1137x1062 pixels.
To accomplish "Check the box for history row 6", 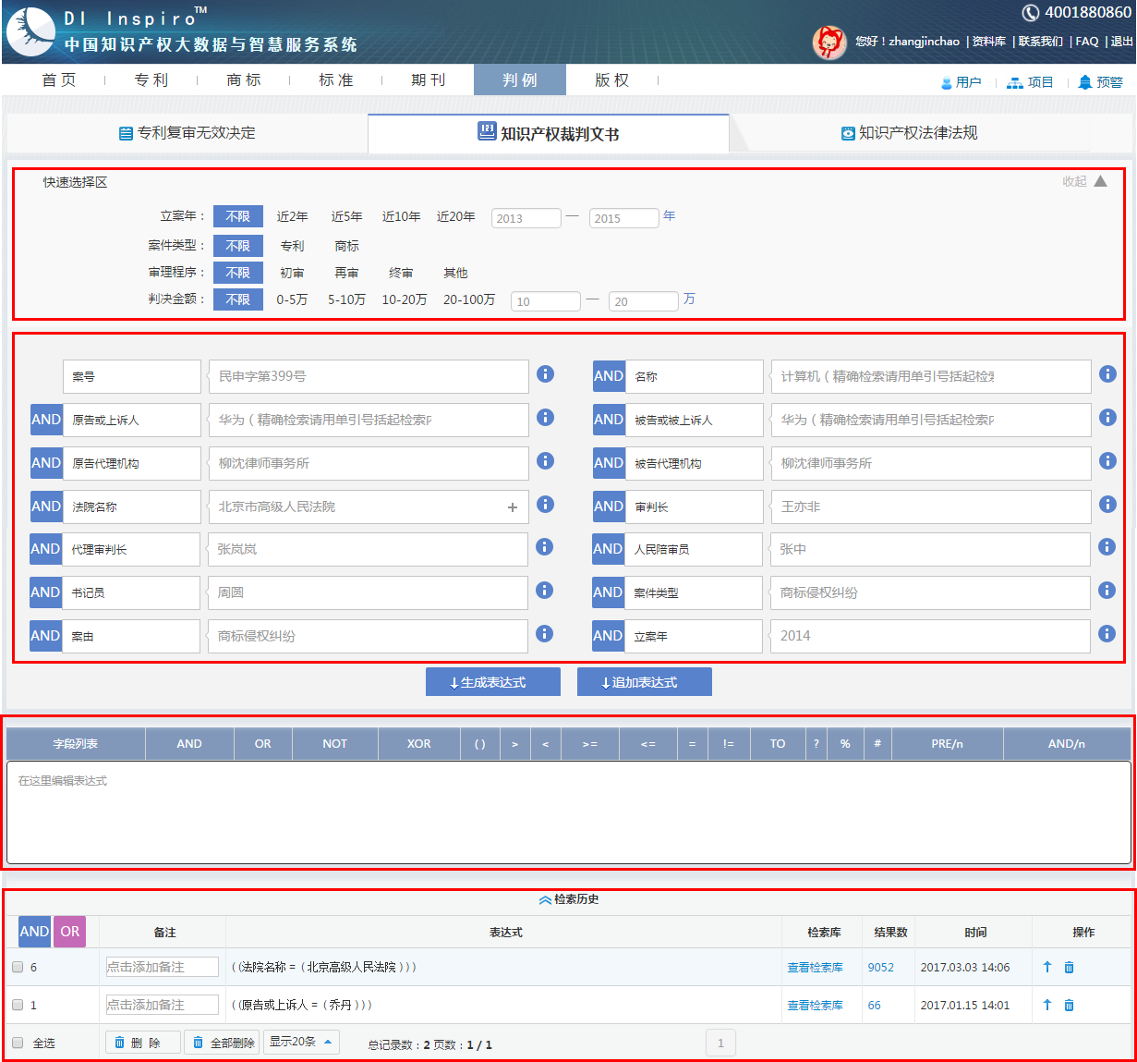I will [x=18, y=968].
